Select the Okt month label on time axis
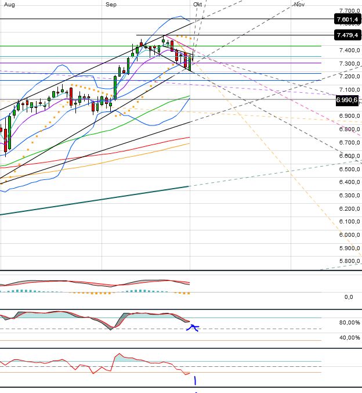This screenshot has height=393, width=362. coord(197,5)
